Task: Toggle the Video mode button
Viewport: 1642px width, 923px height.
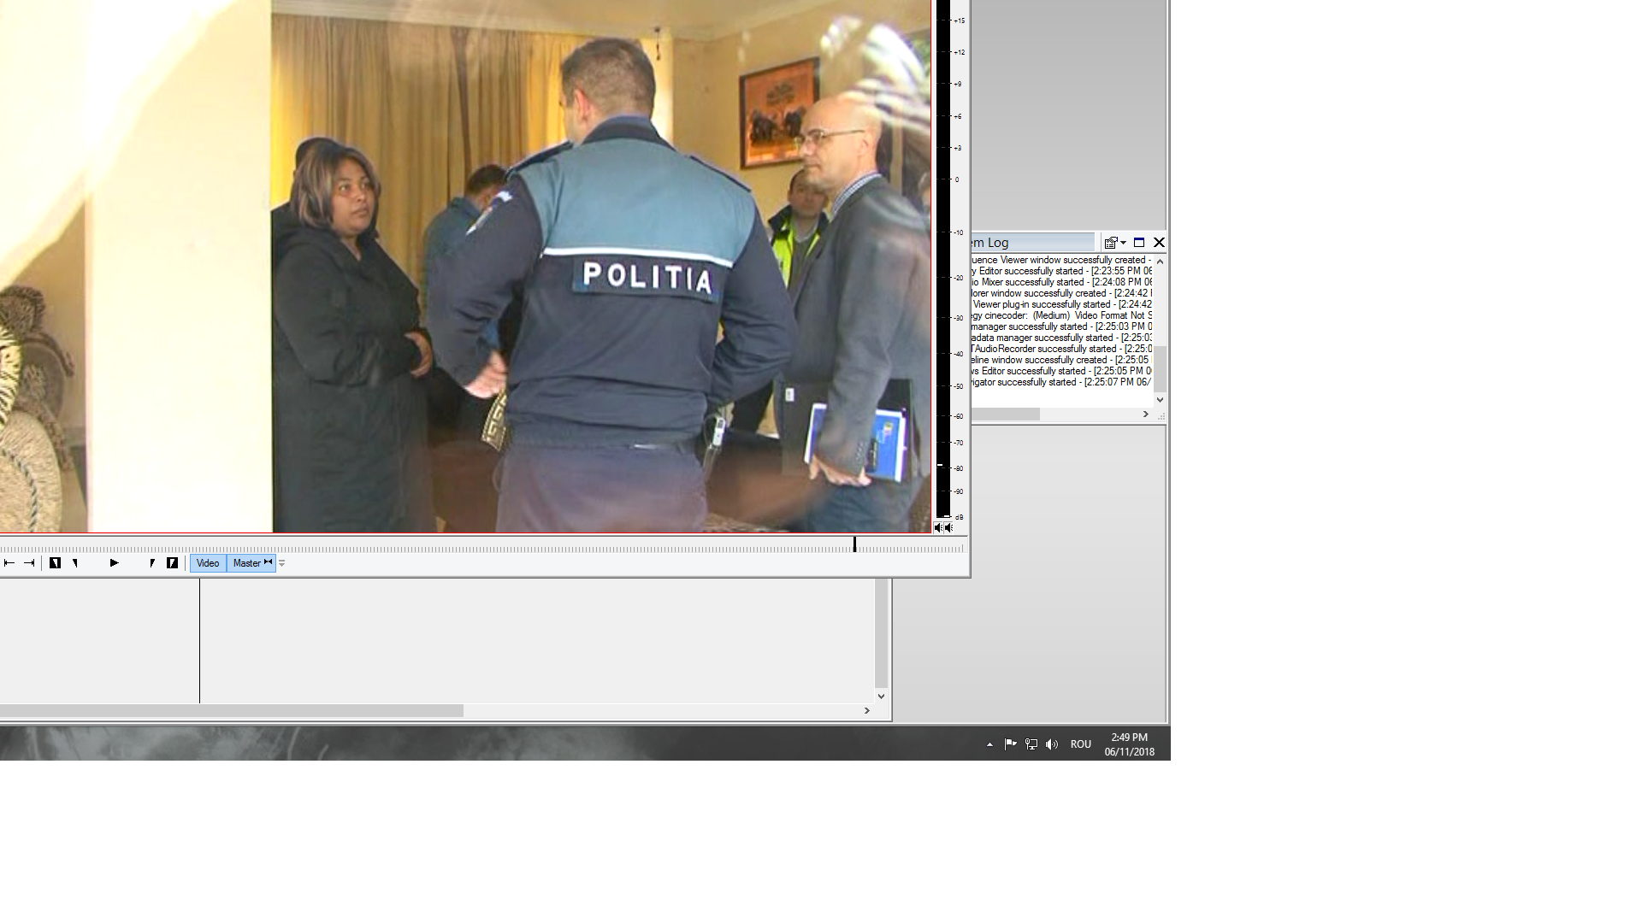Action: point(208,563)
